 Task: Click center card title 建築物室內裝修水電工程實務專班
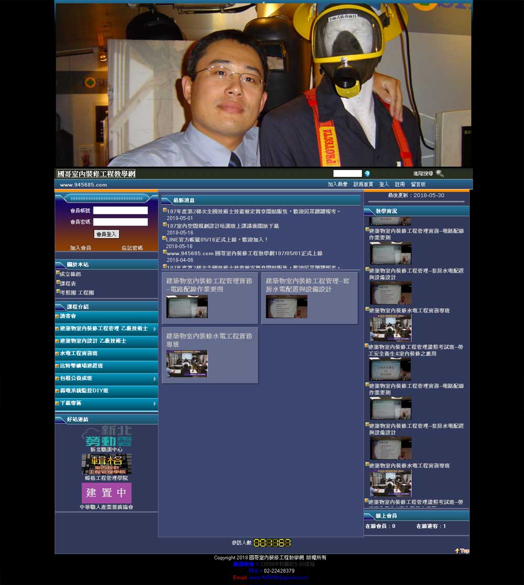point(209,340)
